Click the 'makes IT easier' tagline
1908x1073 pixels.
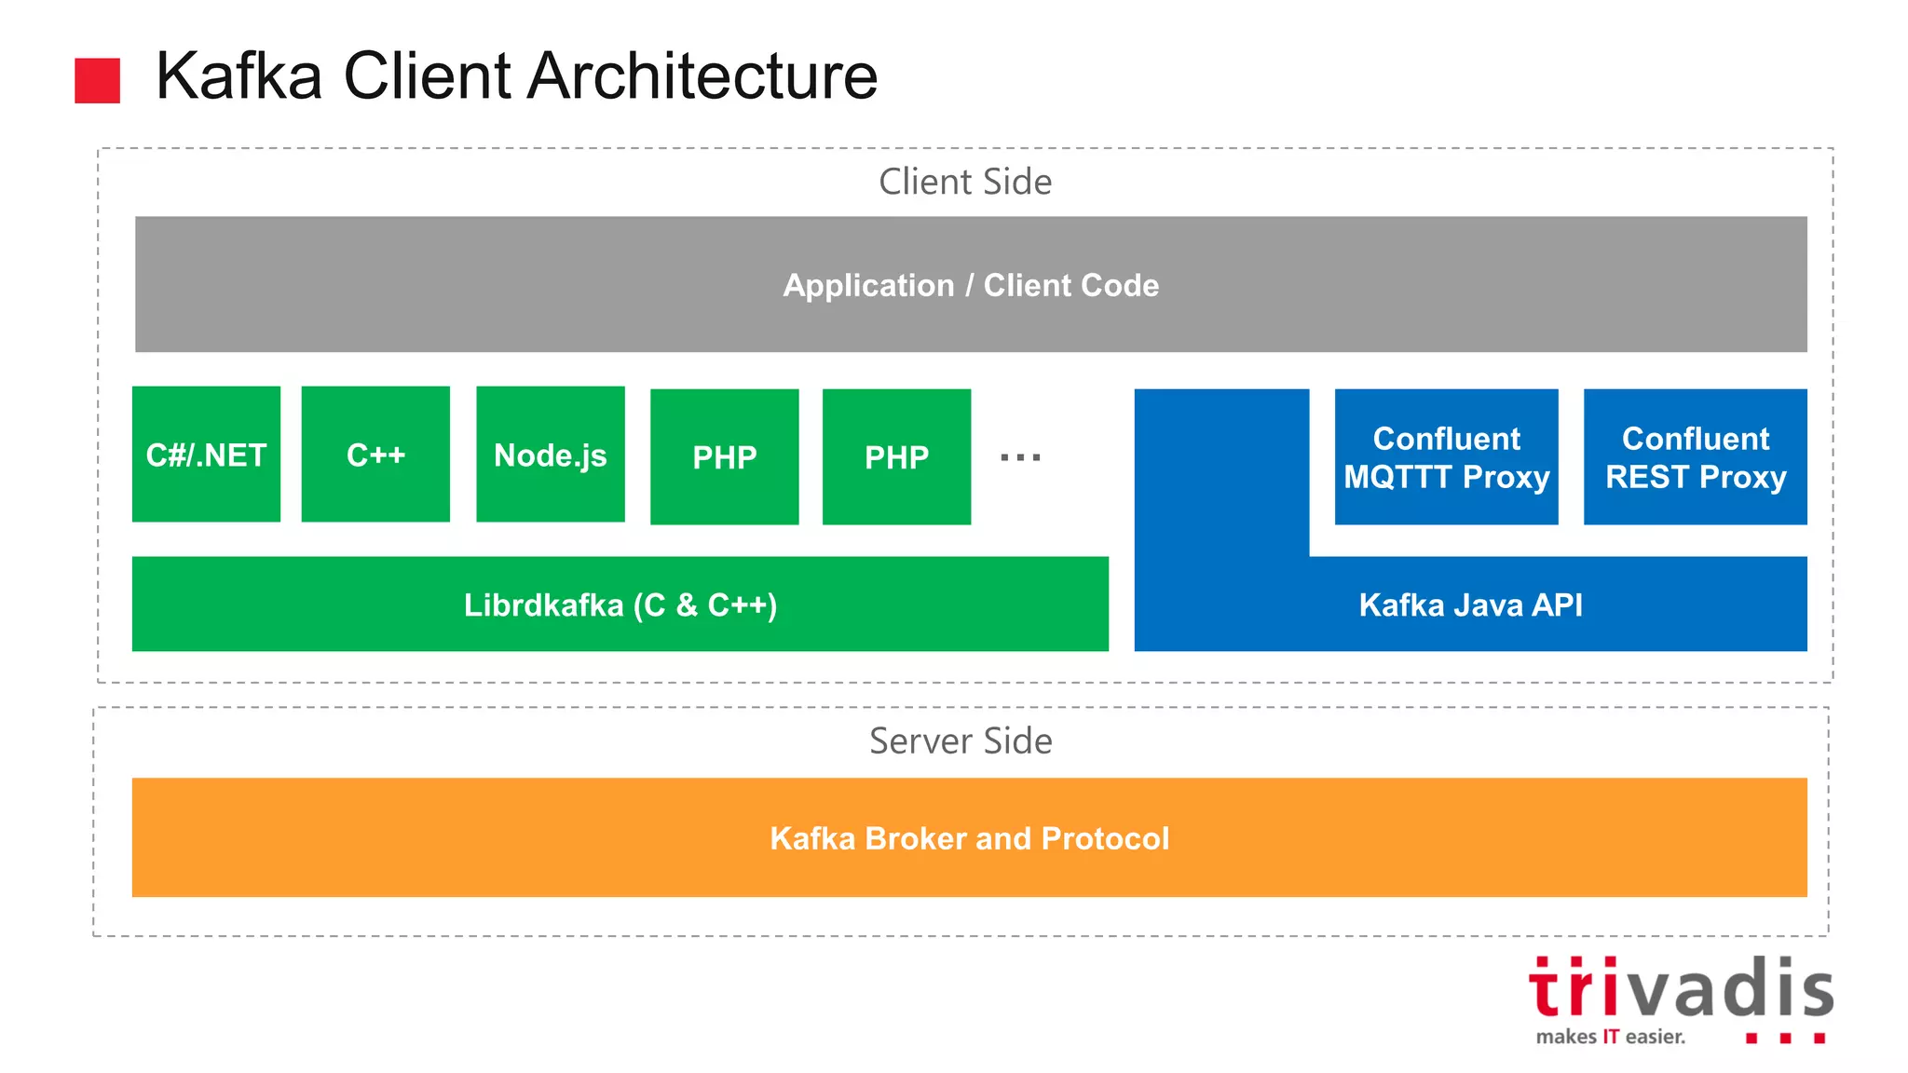(1610, 1037)
